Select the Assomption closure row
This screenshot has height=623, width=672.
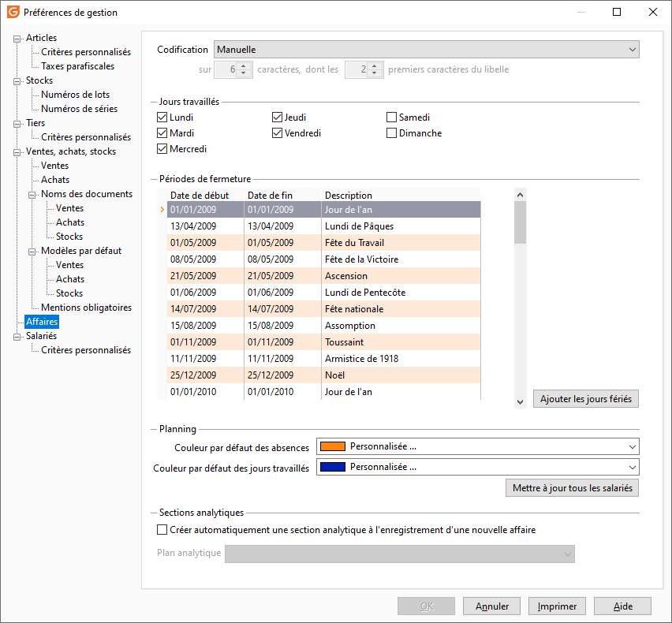(324, 326)
